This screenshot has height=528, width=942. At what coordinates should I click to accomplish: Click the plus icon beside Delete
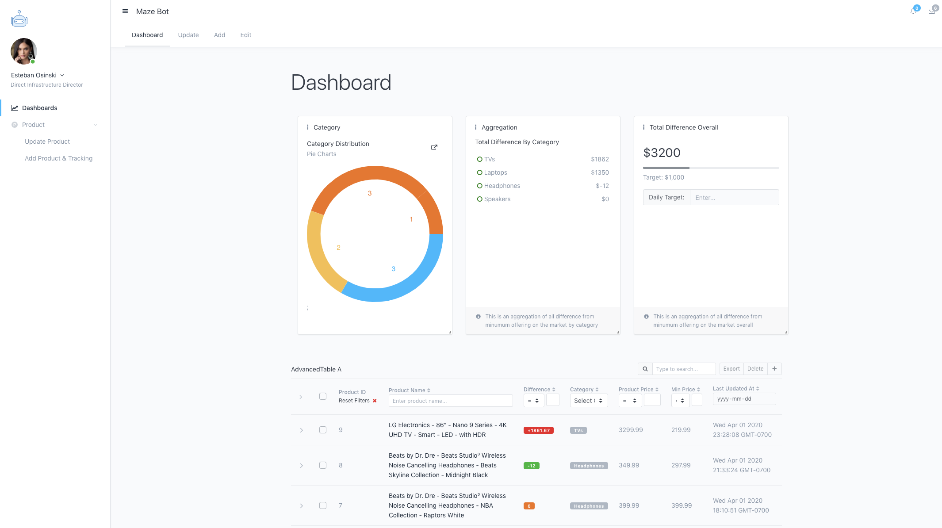[774, 369]
